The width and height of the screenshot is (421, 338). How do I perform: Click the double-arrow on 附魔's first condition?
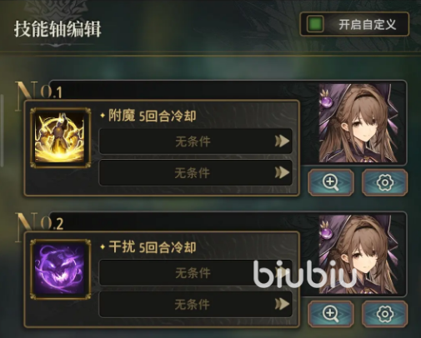[x=282, y=141]
